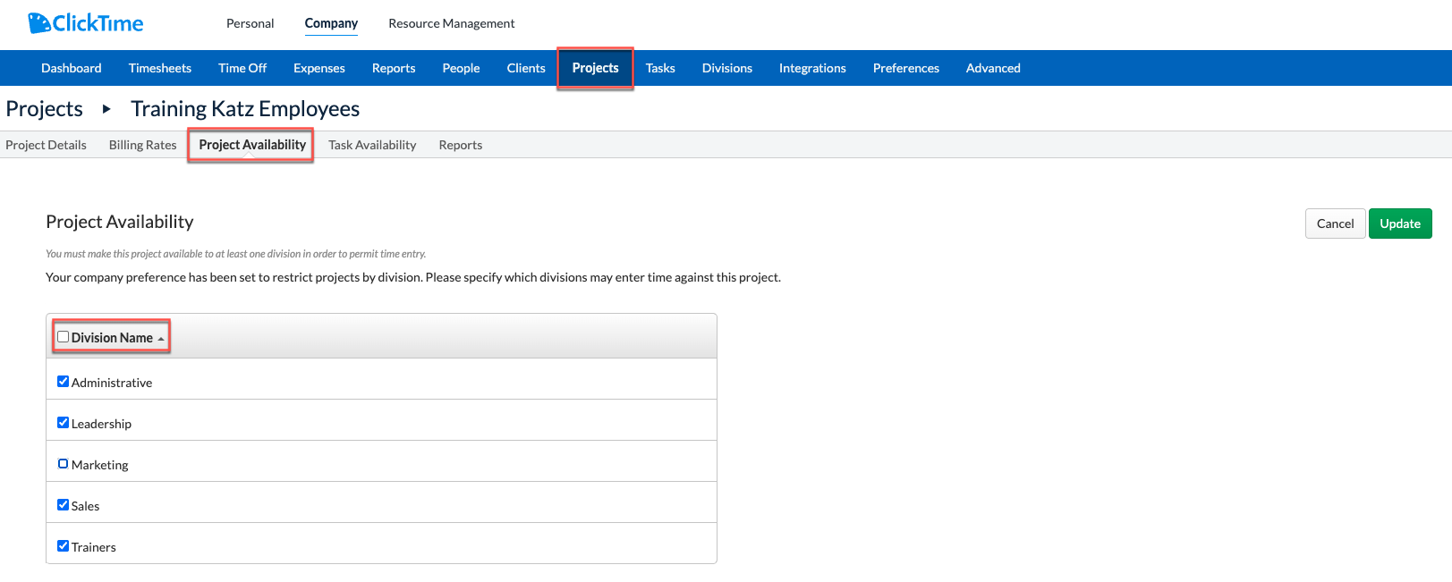Image resolution: width=1452 pixels, height=582 pixels.
Task: Go to the Timesheets menu
Action: pyautogui.click(x=159, y=68)
